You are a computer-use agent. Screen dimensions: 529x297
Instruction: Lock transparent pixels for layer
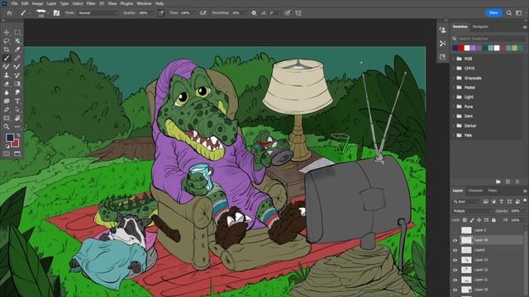coord(465,220)
